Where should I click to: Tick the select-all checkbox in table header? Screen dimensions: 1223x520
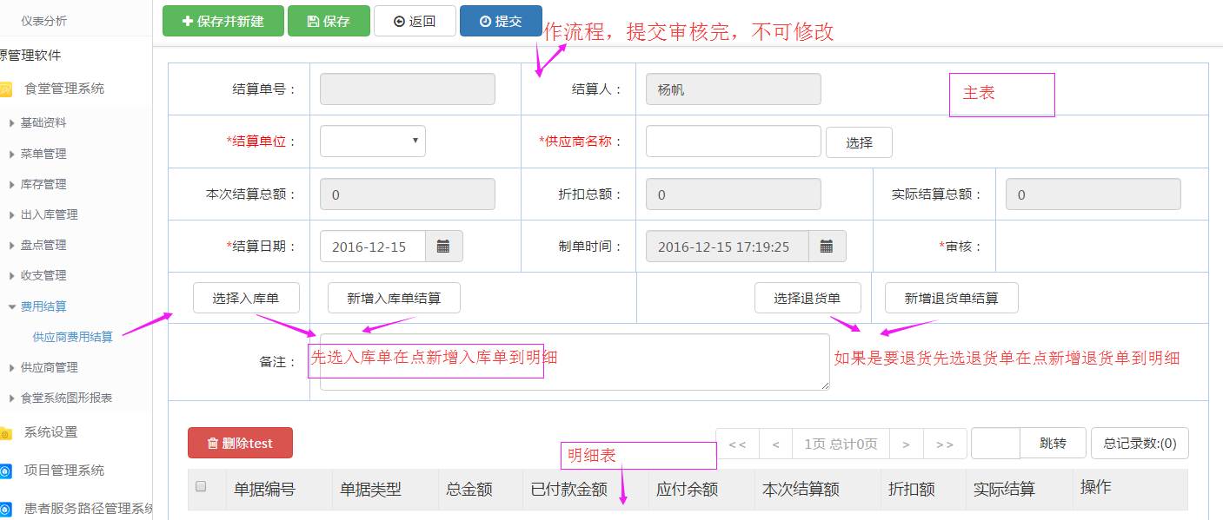[x=201, y=487]
